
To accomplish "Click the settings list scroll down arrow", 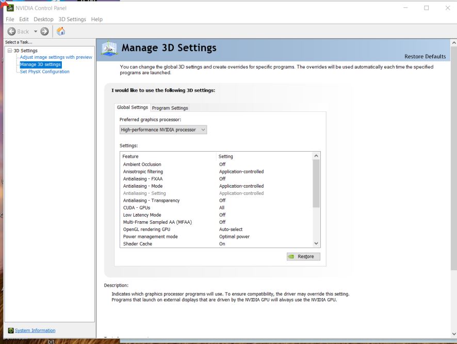I will (316, 243).
